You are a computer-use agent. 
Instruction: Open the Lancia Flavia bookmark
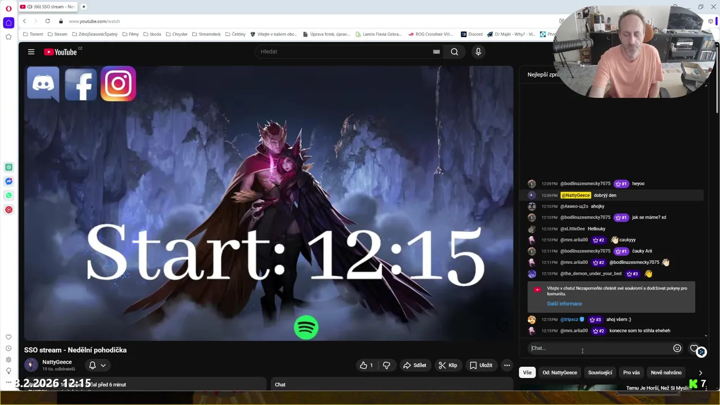[379, 34]
